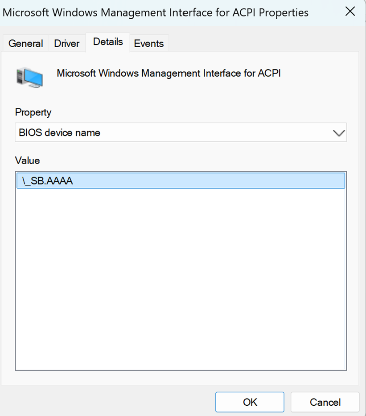This screenshot has height=416, width=366.
Task: Go to the Events tab
Action: point(149,43)
